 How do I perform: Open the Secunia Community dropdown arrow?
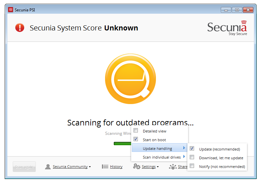90,167
